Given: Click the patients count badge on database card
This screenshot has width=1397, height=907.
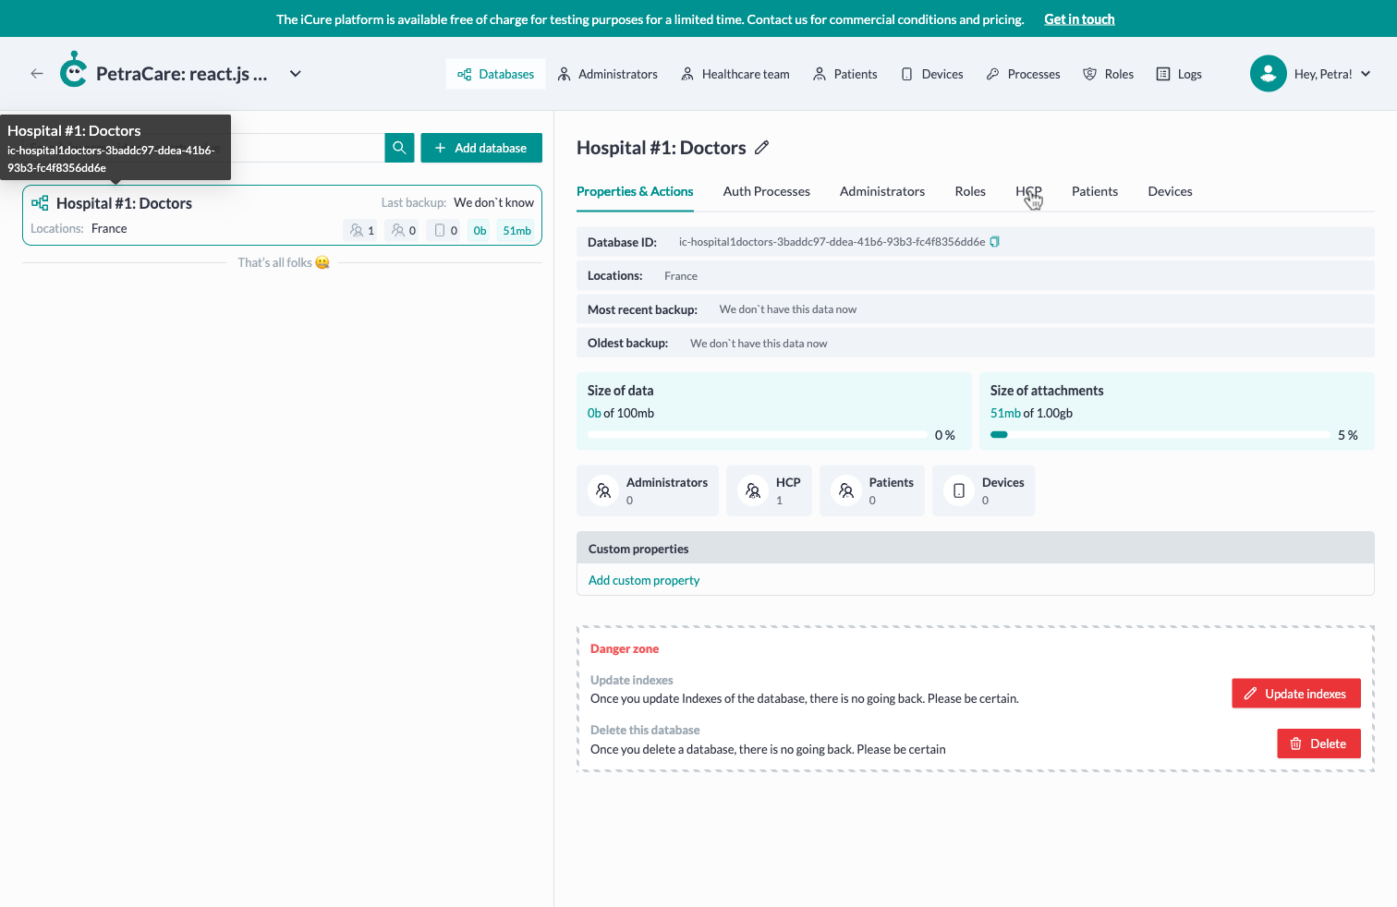Looking at the screenshot, I should coord(402,231).
